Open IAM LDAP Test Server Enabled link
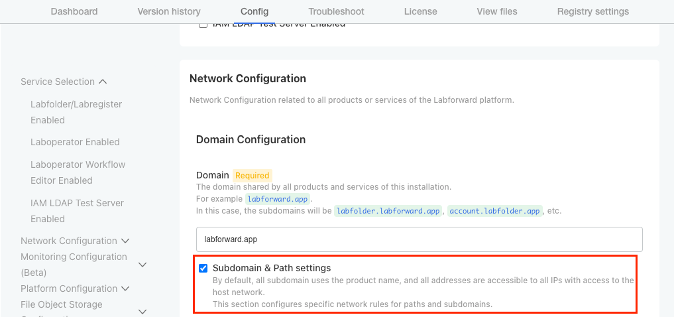Screen dimensions: 674x317 [x=77, y=211]
